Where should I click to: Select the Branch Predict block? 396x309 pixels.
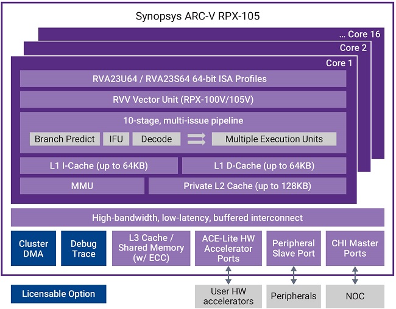pyautogui.click(x=65, y=139)
